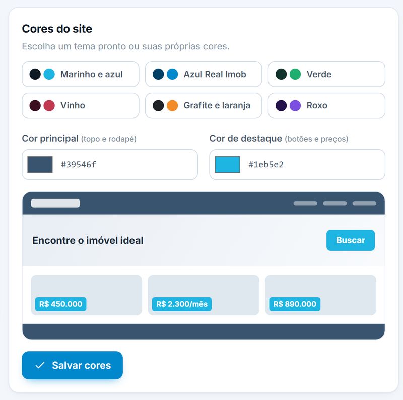Choose the Azul Real Imob theme
Viewport: 403px width, 400px height.
[204, 74]
